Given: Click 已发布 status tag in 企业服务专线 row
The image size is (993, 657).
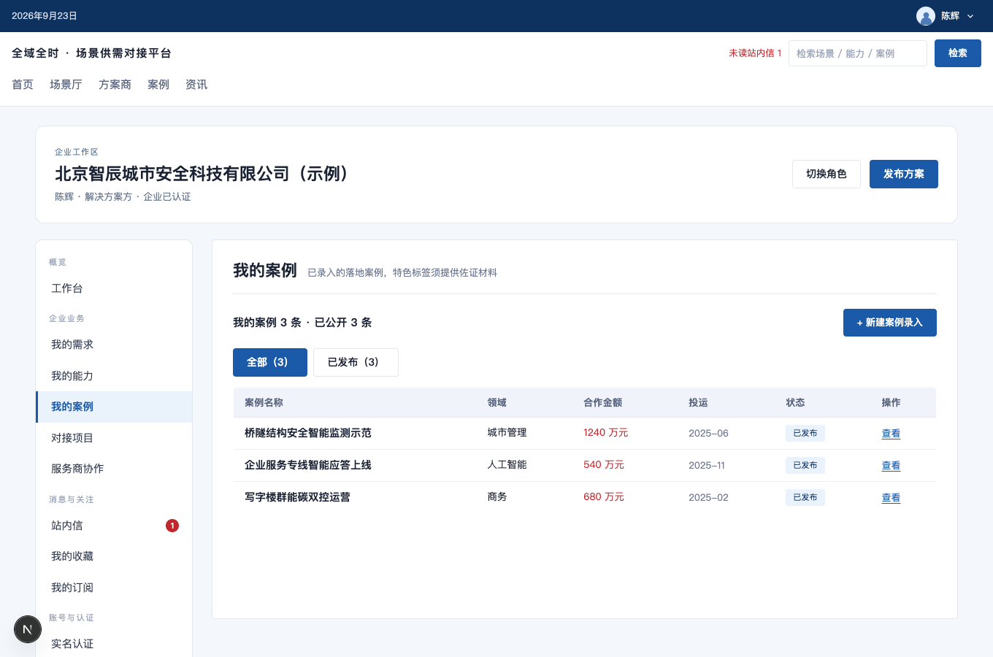Looking at the screenshot, I should click(x=805, y=465).
